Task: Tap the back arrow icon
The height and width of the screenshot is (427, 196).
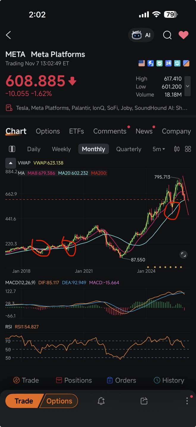Action: coord(9,35)
